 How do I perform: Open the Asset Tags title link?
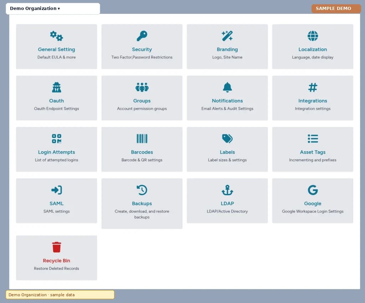[313, 152]
